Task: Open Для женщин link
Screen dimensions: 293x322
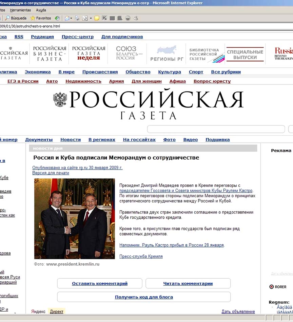Action: 146,81
